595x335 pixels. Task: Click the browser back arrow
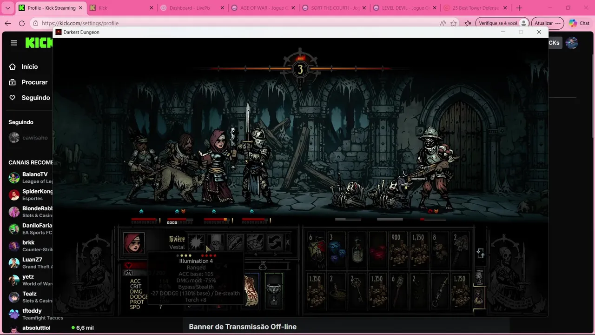7,23
